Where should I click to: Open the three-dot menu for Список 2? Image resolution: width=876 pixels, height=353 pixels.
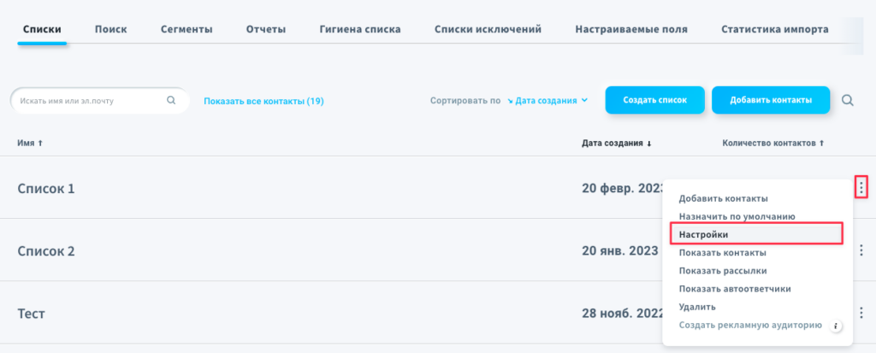(861, 250)
